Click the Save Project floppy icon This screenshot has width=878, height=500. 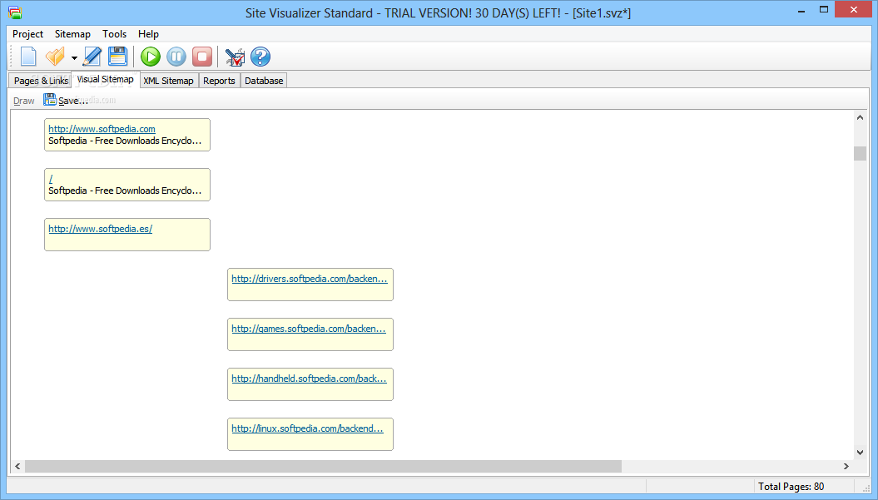[x=117, y=57]
